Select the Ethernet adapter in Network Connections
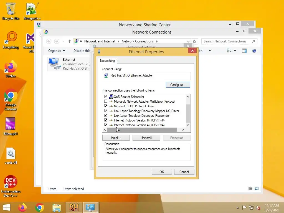 tap(69, 64)
